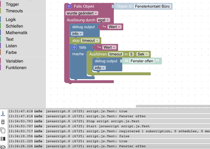Toggle log visibility with crossed-eye icon
210x149 pixels.
[x=3, y=147]
